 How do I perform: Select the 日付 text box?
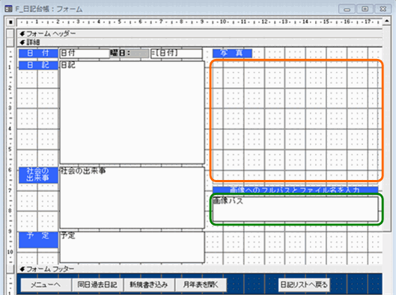coord(85,54)
